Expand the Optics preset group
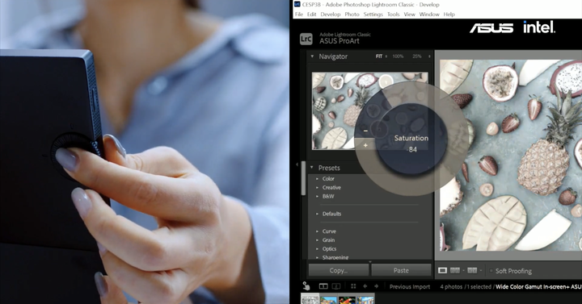This screenshot has width=582, height=304. (318, 249)
